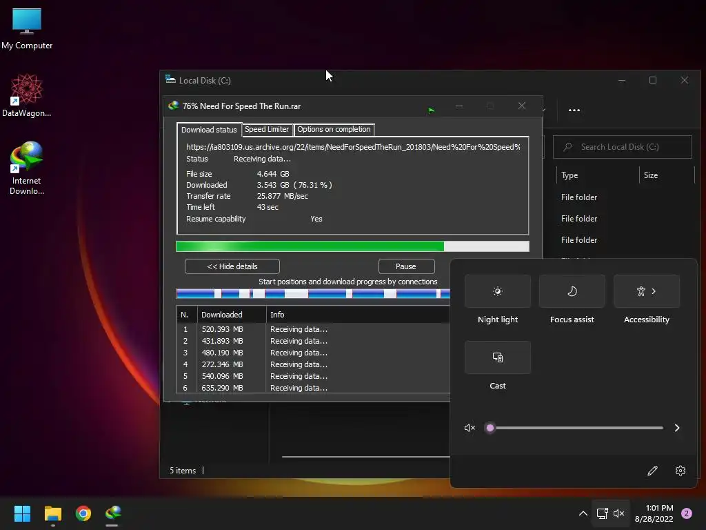Image resolution: width=706 pixels, height=530 pixels.
Task: Pause the download
Action: (x=406, y=266)
